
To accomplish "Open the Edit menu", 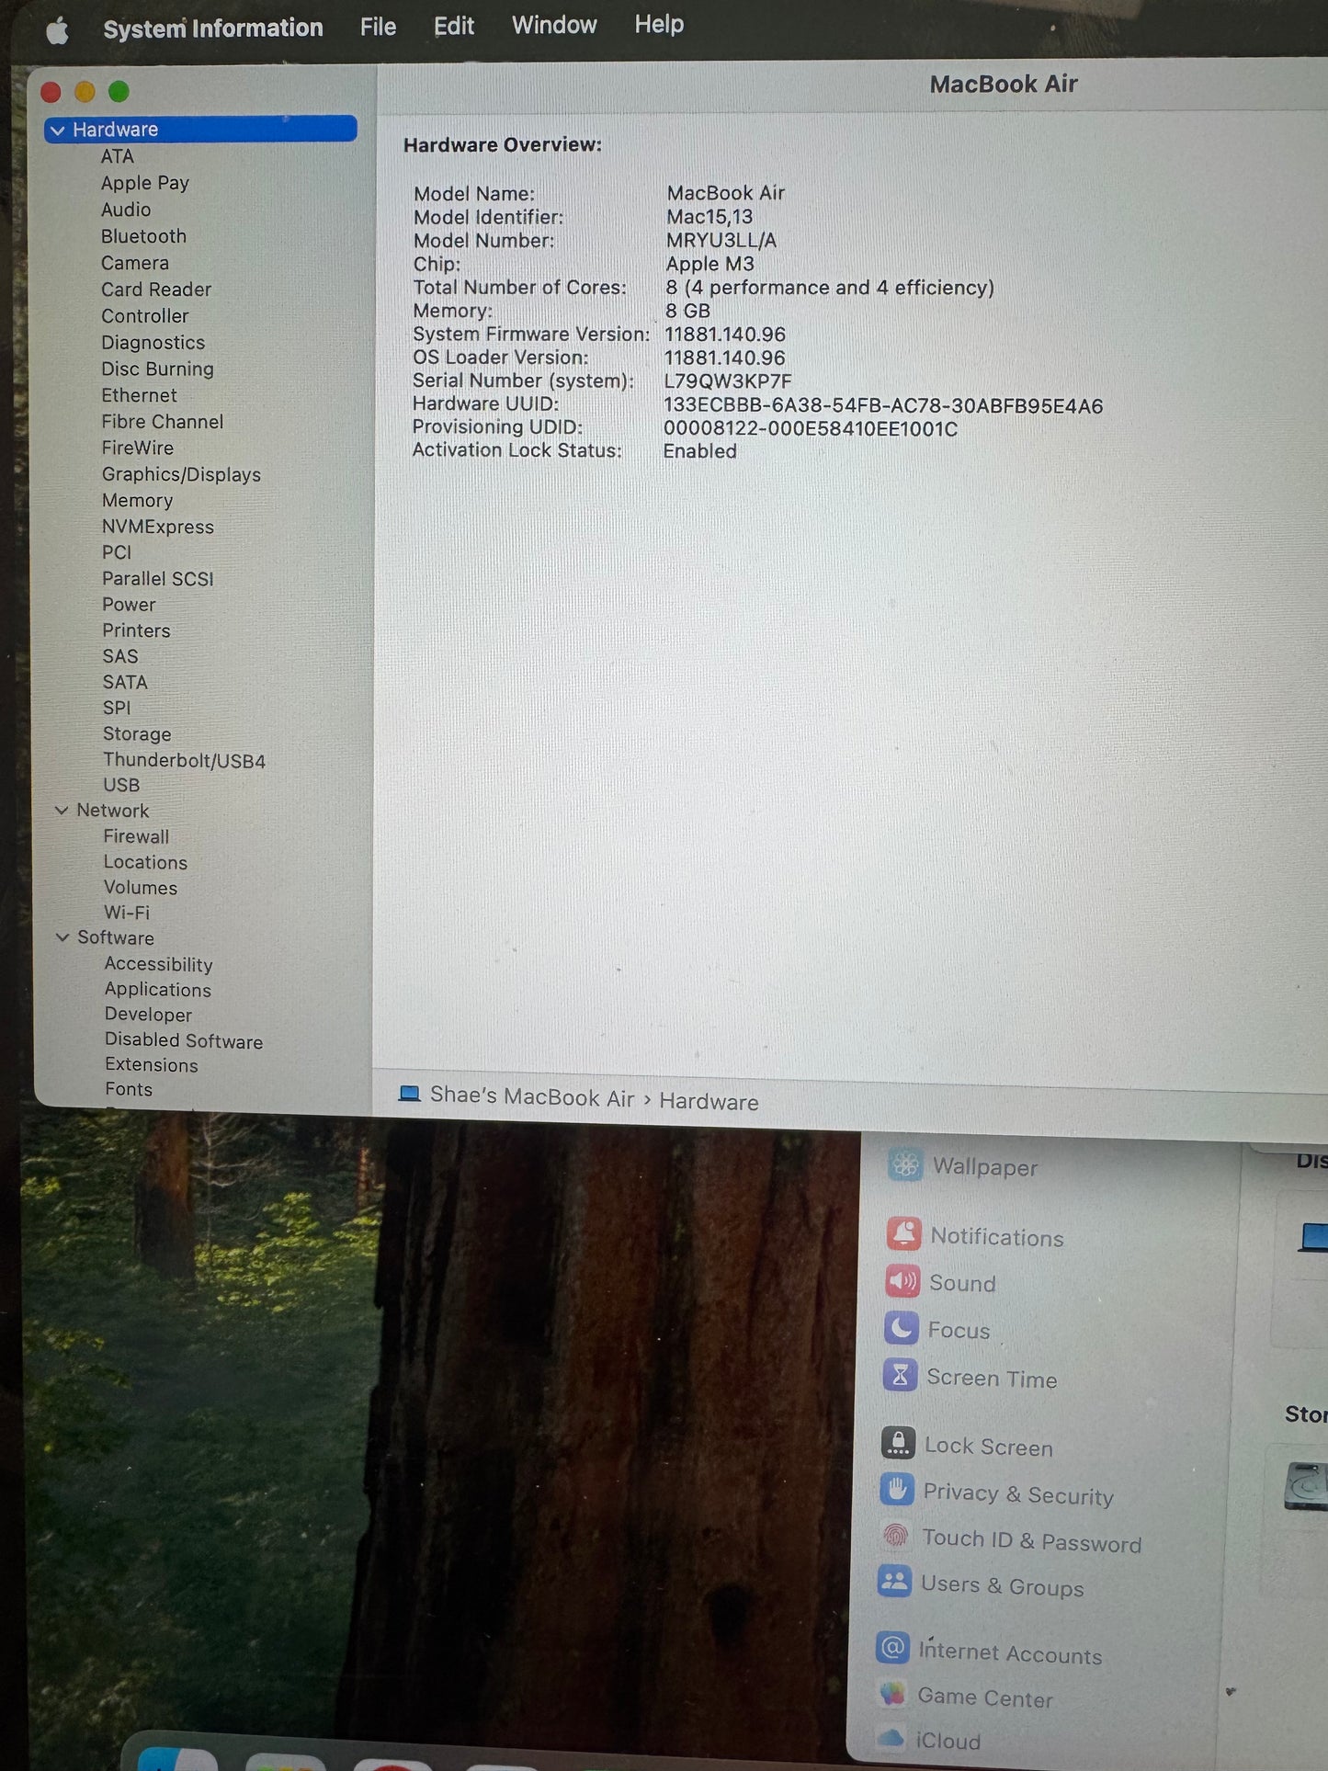I will coord(454,26).
